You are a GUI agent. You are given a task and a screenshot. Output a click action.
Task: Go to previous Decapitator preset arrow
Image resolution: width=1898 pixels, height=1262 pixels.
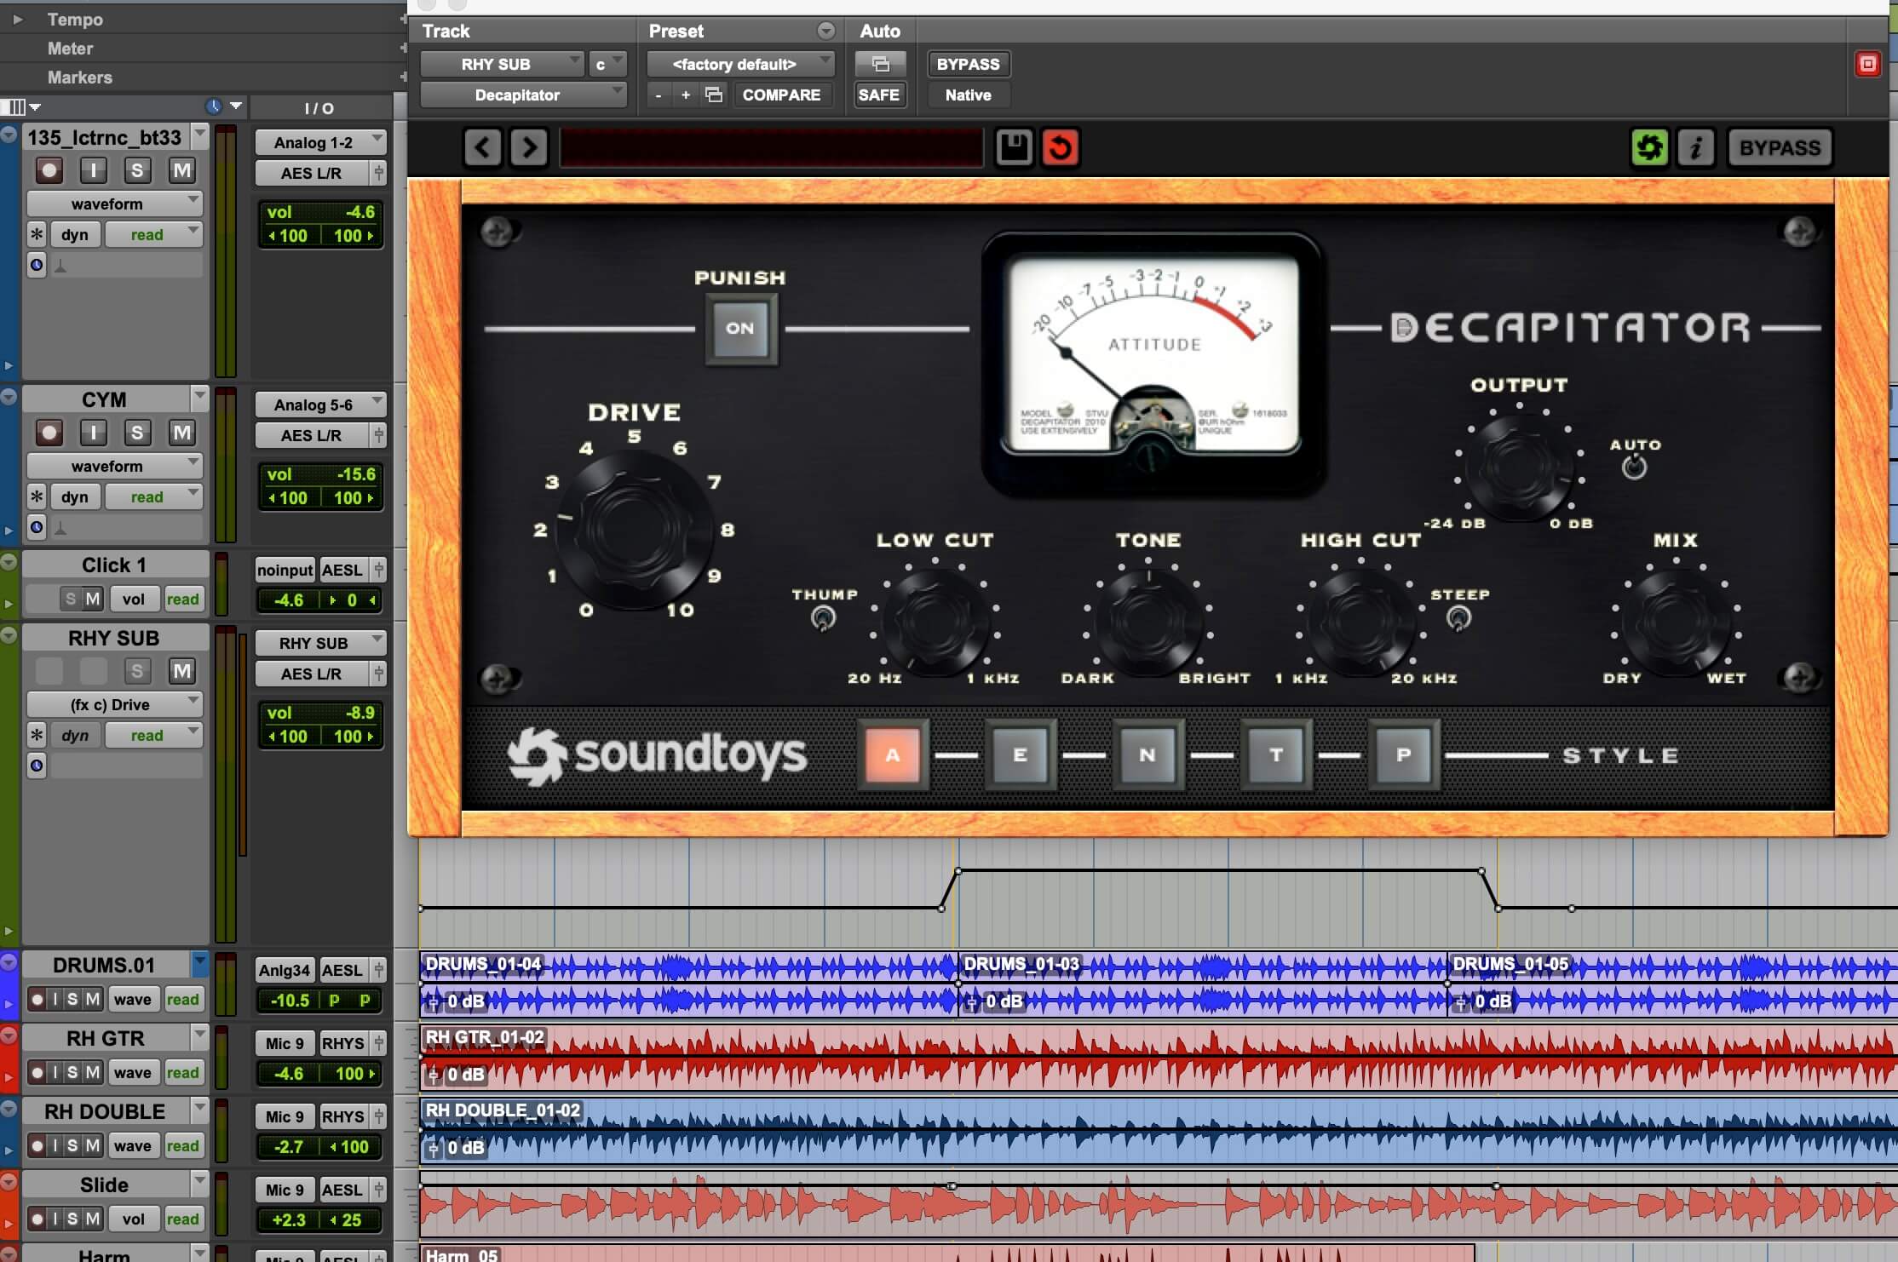pyautogui.click(x=483, y=147)
